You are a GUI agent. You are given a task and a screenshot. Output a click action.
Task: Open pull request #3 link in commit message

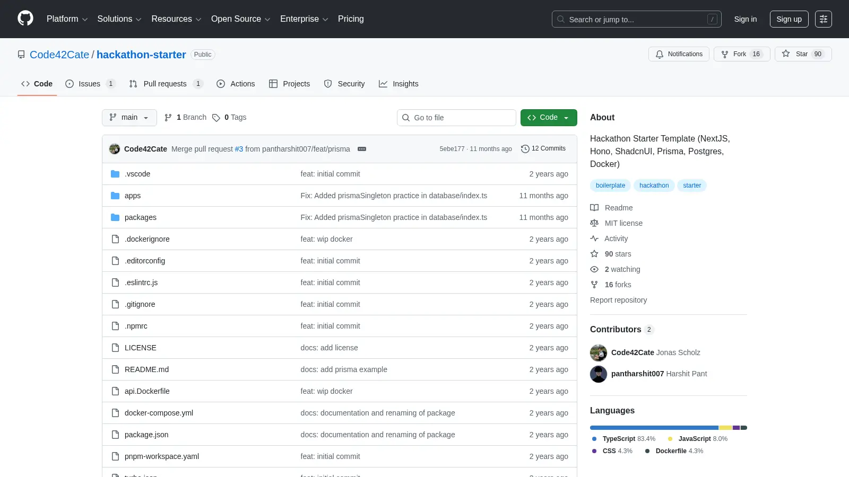(x=239, y=149)
